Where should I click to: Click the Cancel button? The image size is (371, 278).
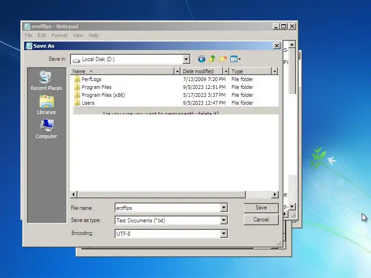point(261,220)
